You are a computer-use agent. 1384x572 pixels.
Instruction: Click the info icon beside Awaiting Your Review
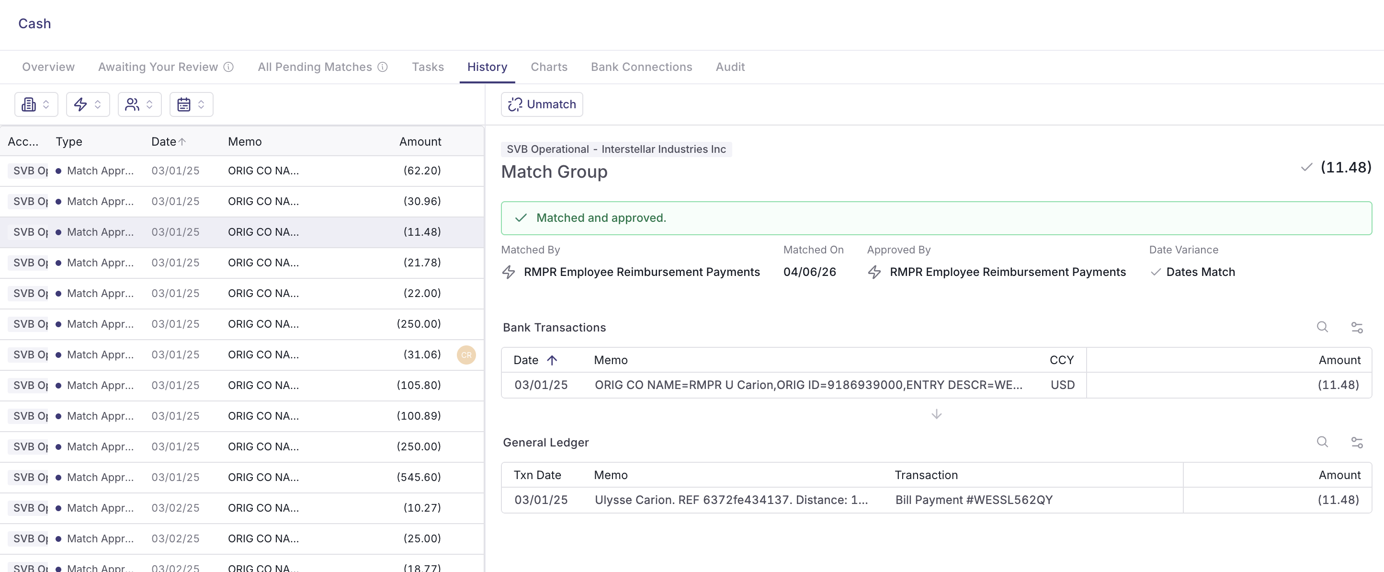point(228,67)
